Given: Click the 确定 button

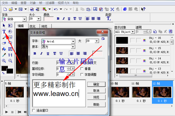Looking at the screenshot, I should pyautogui.click(x=96, y=84).
